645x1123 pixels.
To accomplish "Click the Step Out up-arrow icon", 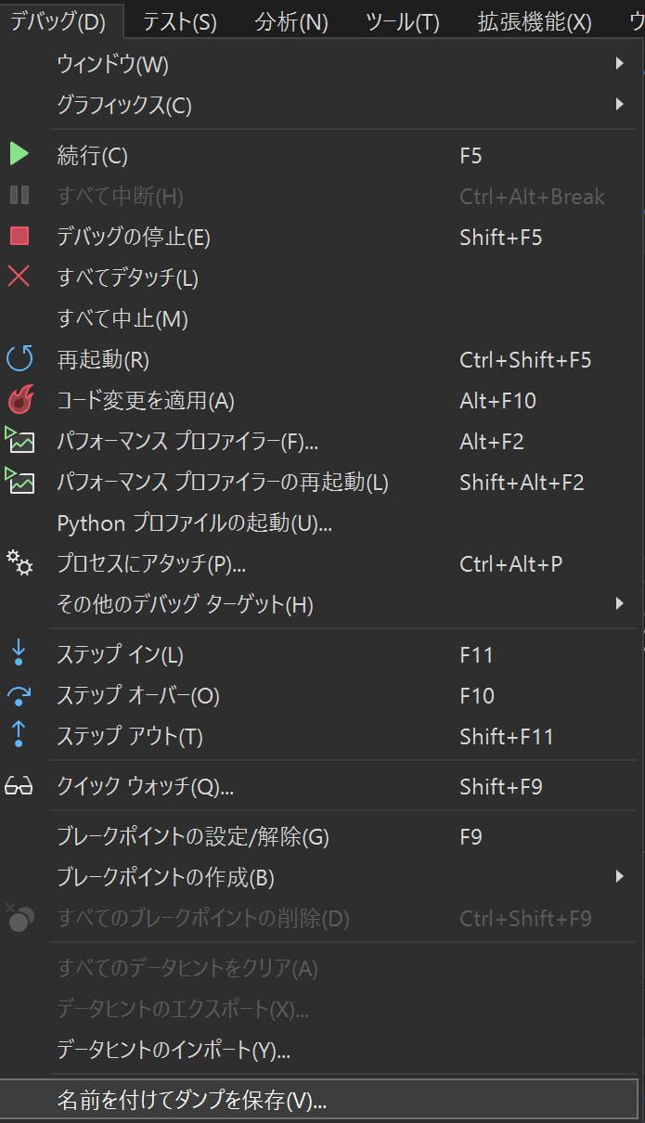I will (x=19, y=736).
